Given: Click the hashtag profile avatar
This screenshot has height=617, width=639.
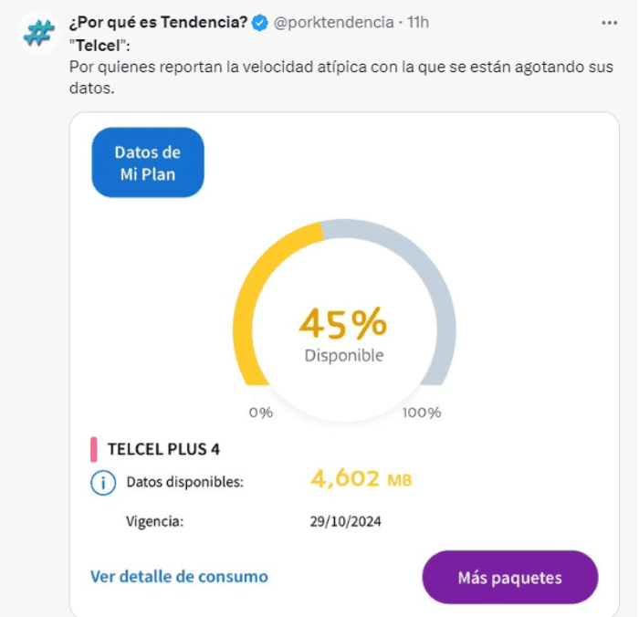Looking at the screenshot, I should 37,34.
